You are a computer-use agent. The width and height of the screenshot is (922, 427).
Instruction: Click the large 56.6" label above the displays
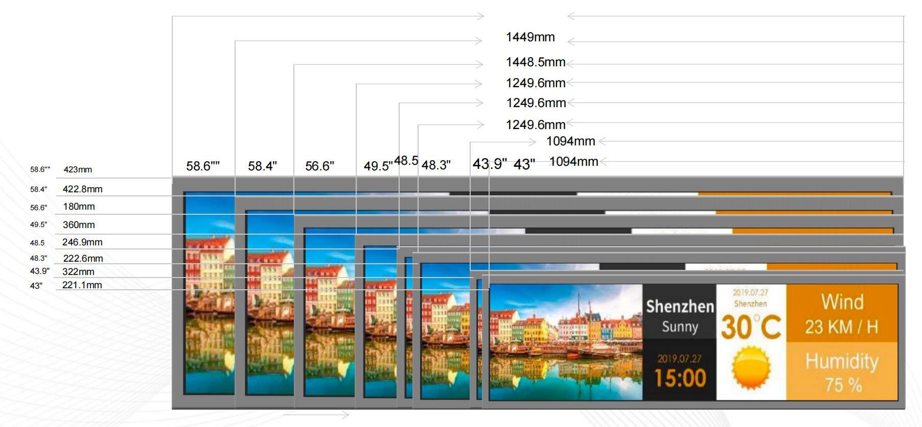319,166
